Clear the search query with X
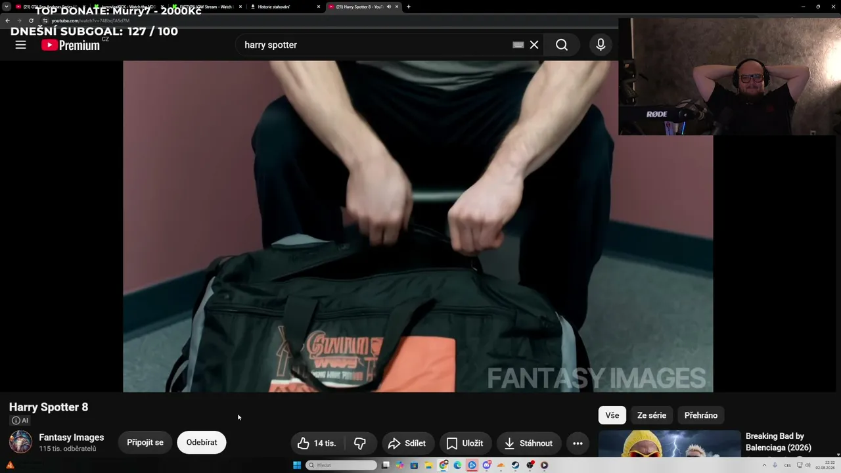 pos(534,45)
